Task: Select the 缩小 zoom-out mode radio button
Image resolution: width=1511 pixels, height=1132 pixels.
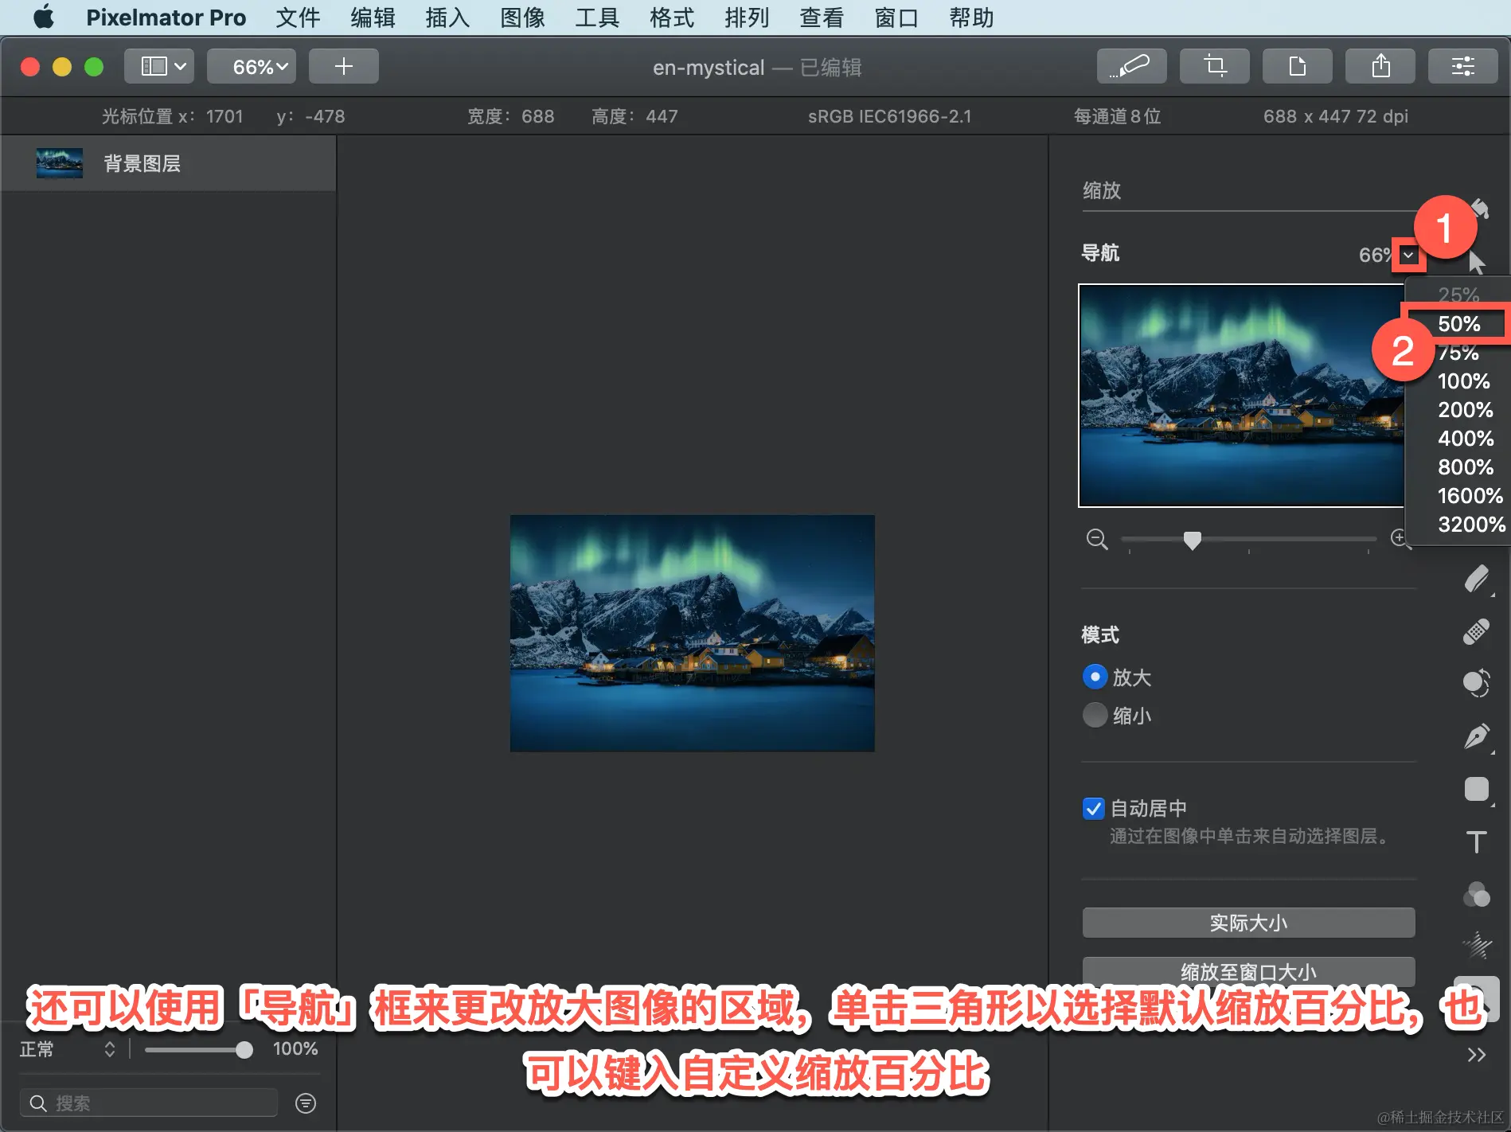Action: click(x=1095, y=715)
